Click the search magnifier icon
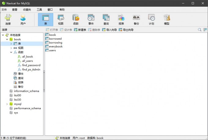Screen dimensions: 208x140 tap(199, 30)
